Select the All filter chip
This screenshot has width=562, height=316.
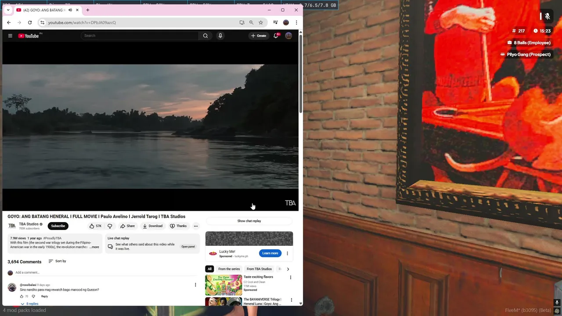pos(209,269)
